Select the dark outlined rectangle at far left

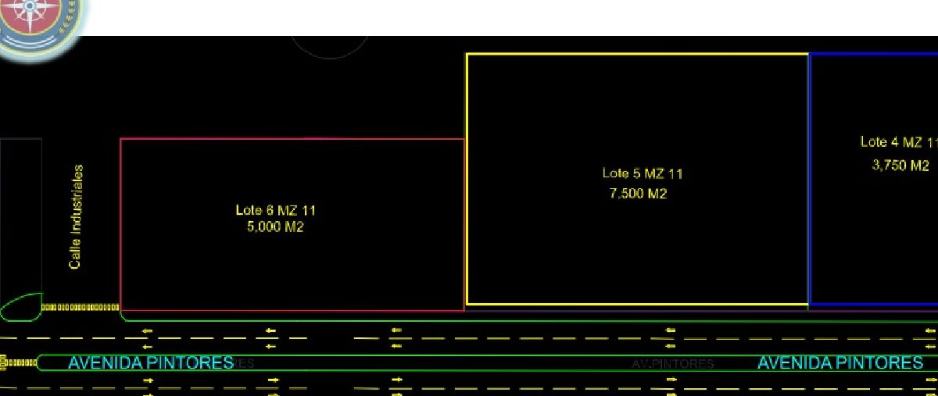(20, 219)
